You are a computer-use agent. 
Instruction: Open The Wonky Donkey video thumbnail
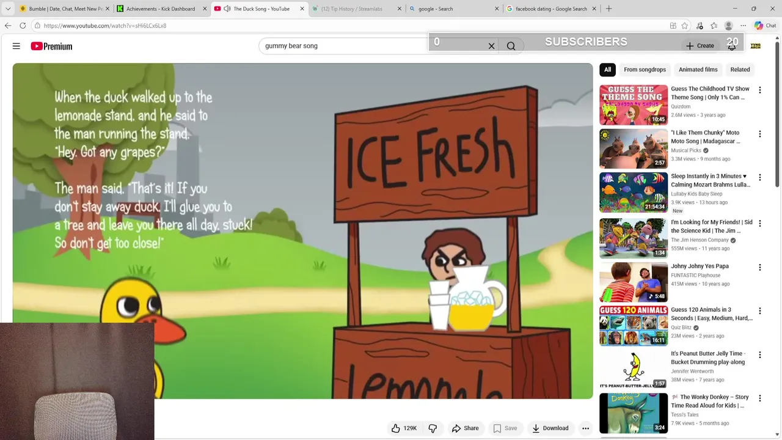(634, 413)
